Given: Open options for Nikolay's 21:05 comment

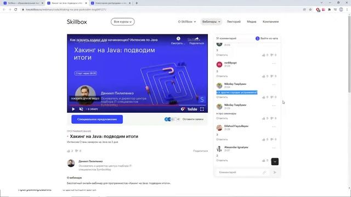Looking at the screenshot, I should pyautogui.click(x=274, y=106).
